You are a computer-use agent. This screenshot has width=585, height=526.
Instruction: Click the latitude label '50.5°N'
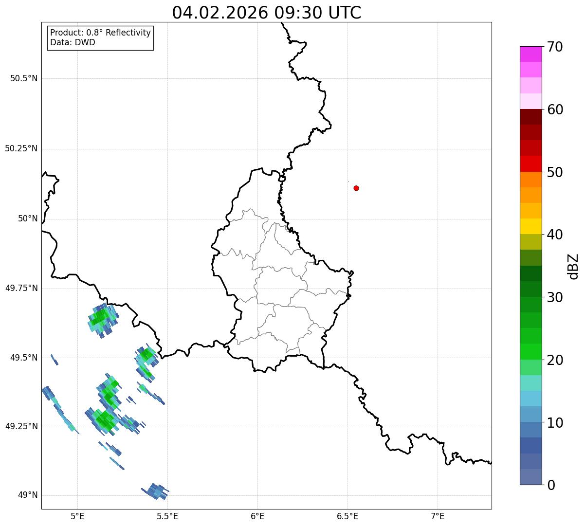point(24,78)
